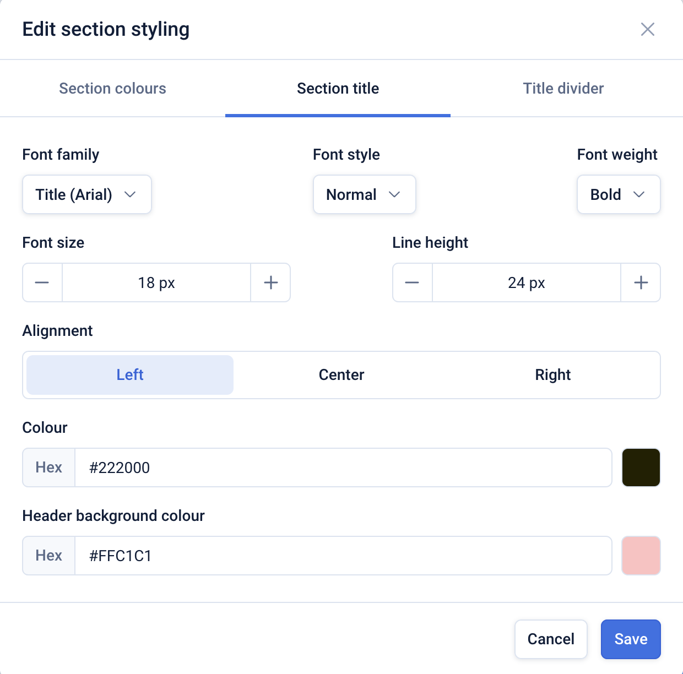Viewport: 683px width, 674px height.
Task: Click the #FFC1C1 header background hex field
Action: [343, 556]
